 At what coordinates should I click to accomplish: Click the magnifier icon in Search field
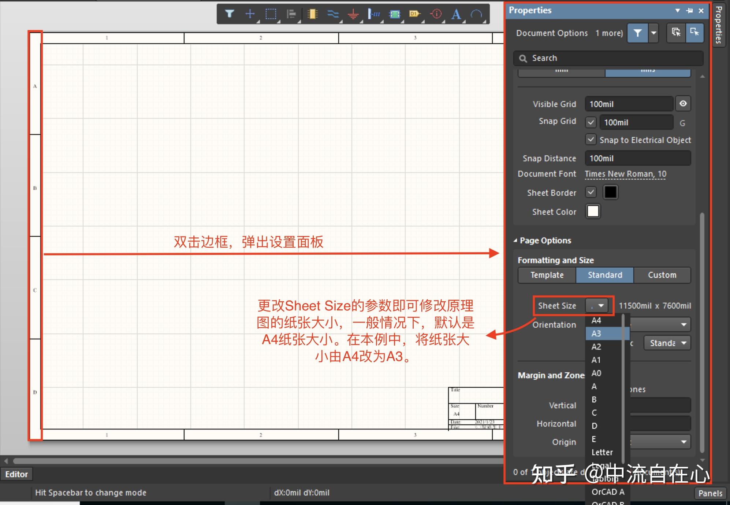[523, 58]
